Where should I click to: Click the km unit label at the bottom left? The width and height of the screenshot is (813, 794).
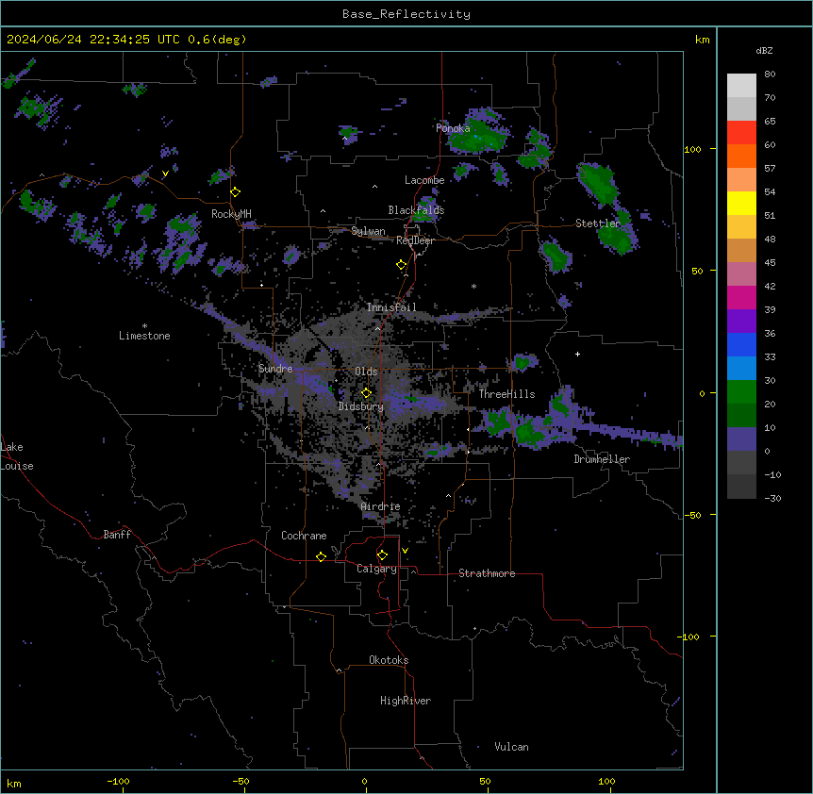[14, 784]
